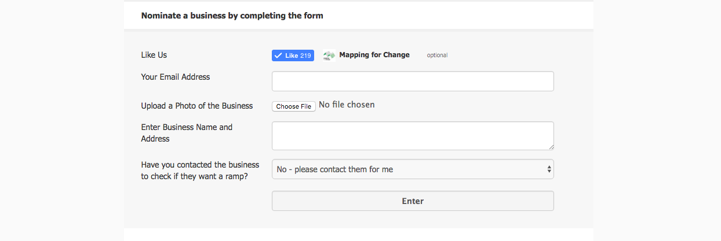Click the Mapping for Change logo icon

329,55
